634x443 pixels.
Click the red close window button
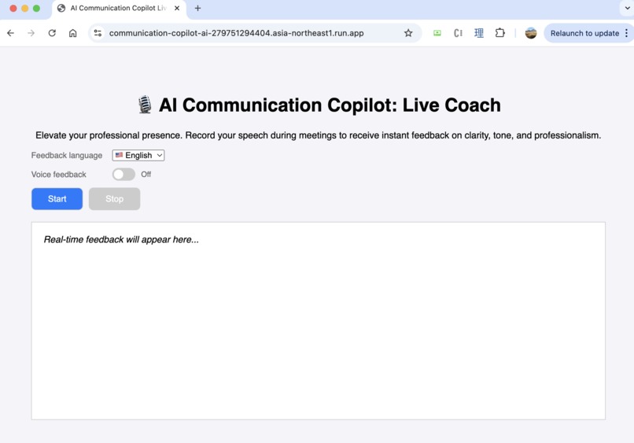pos(13,8)
